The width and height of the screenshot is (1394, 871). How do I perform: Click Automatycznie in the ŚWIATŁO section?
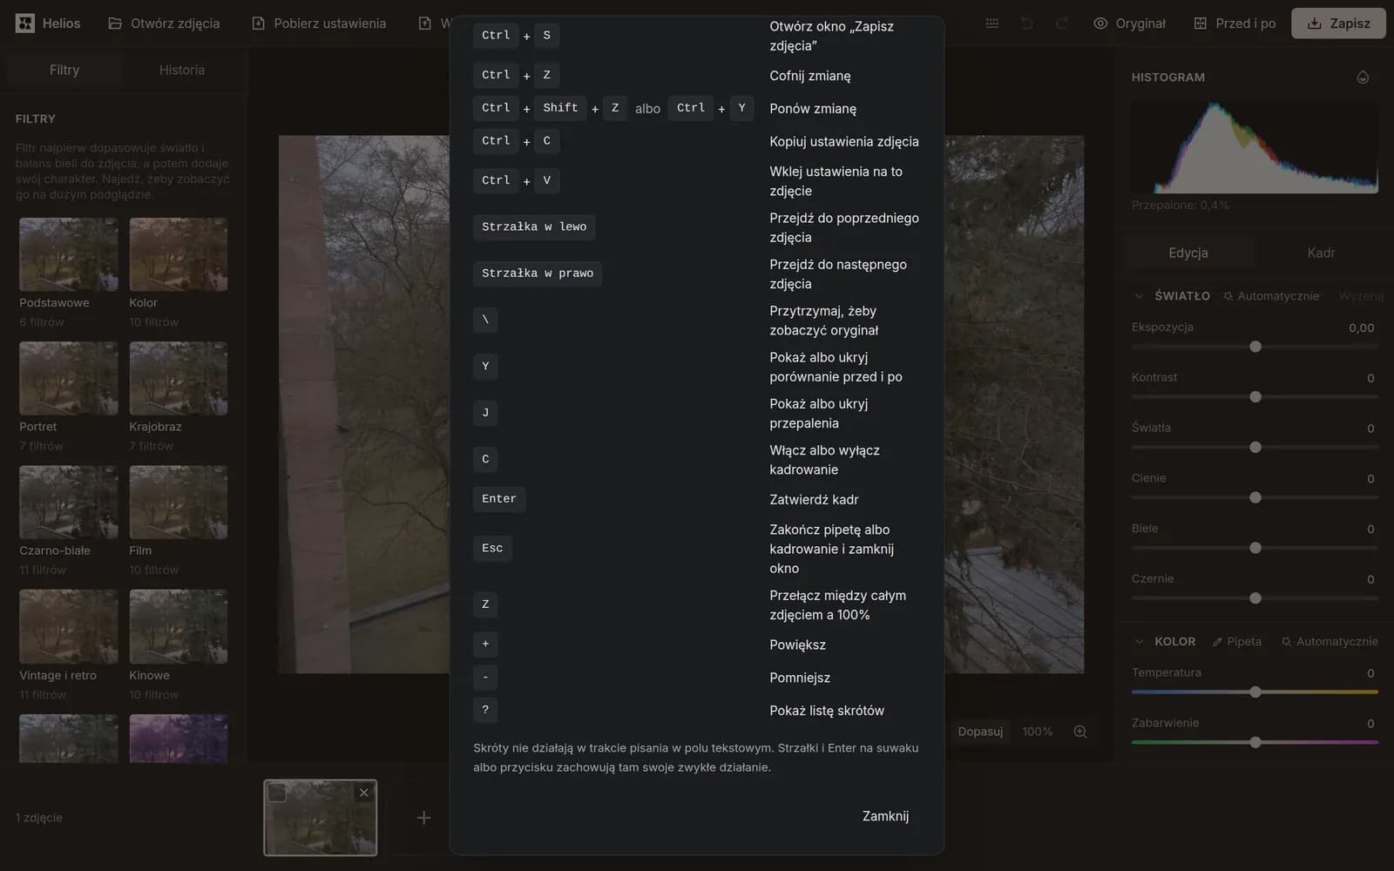click(x=1271, y=296)
